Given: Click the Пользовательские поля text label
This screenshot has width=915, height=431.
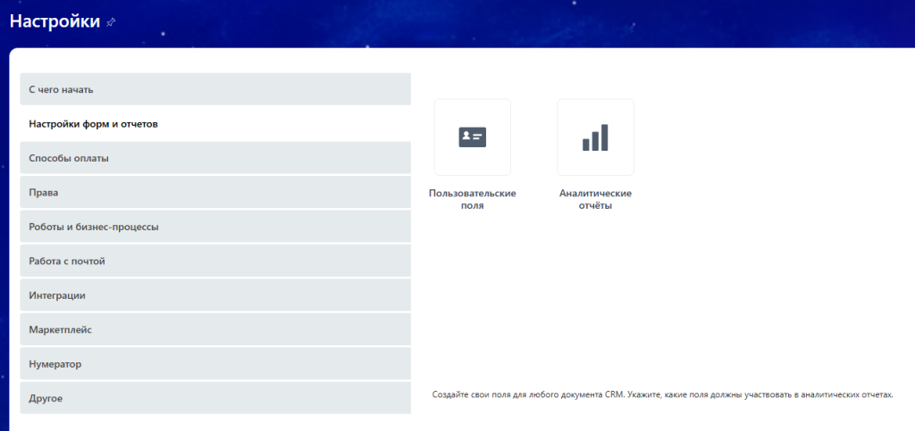Looking at the screenshot, I should [x=472, y=199].
